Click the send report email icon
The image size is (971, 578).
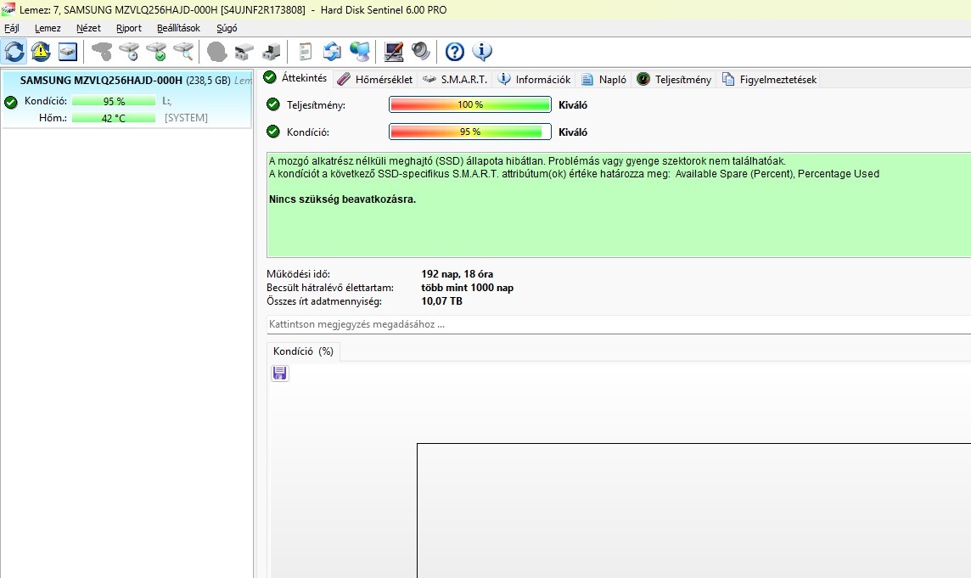pos(332,52)
